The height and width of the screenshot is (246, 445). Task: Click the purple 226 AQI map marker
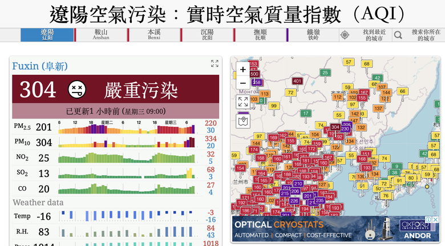(294, 201)
